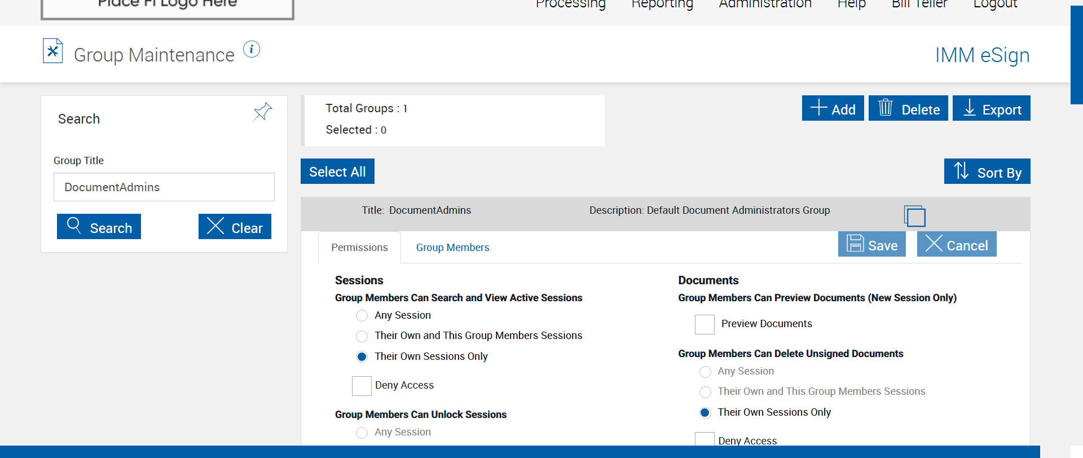
Task: Clear the search criteria
Action: [x=235, y=227]
